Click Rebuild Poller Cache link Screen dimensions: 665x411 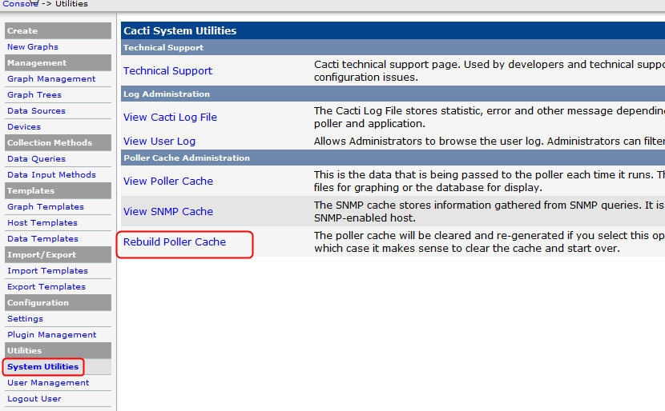tap(175, 241)
